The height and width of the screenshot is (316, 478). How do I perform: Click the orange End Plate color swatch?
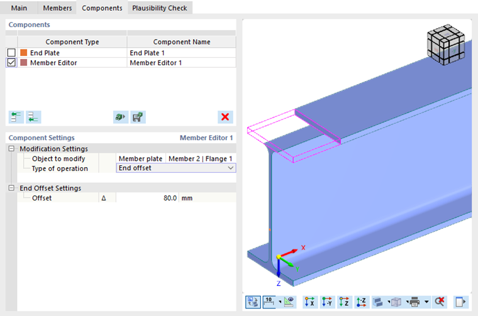point(23,53)
